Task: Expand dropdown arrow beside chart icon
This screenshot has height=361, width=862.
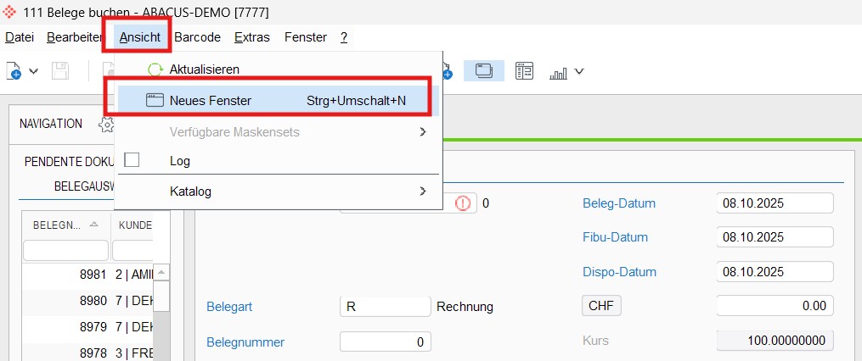Action: [579, 71]
